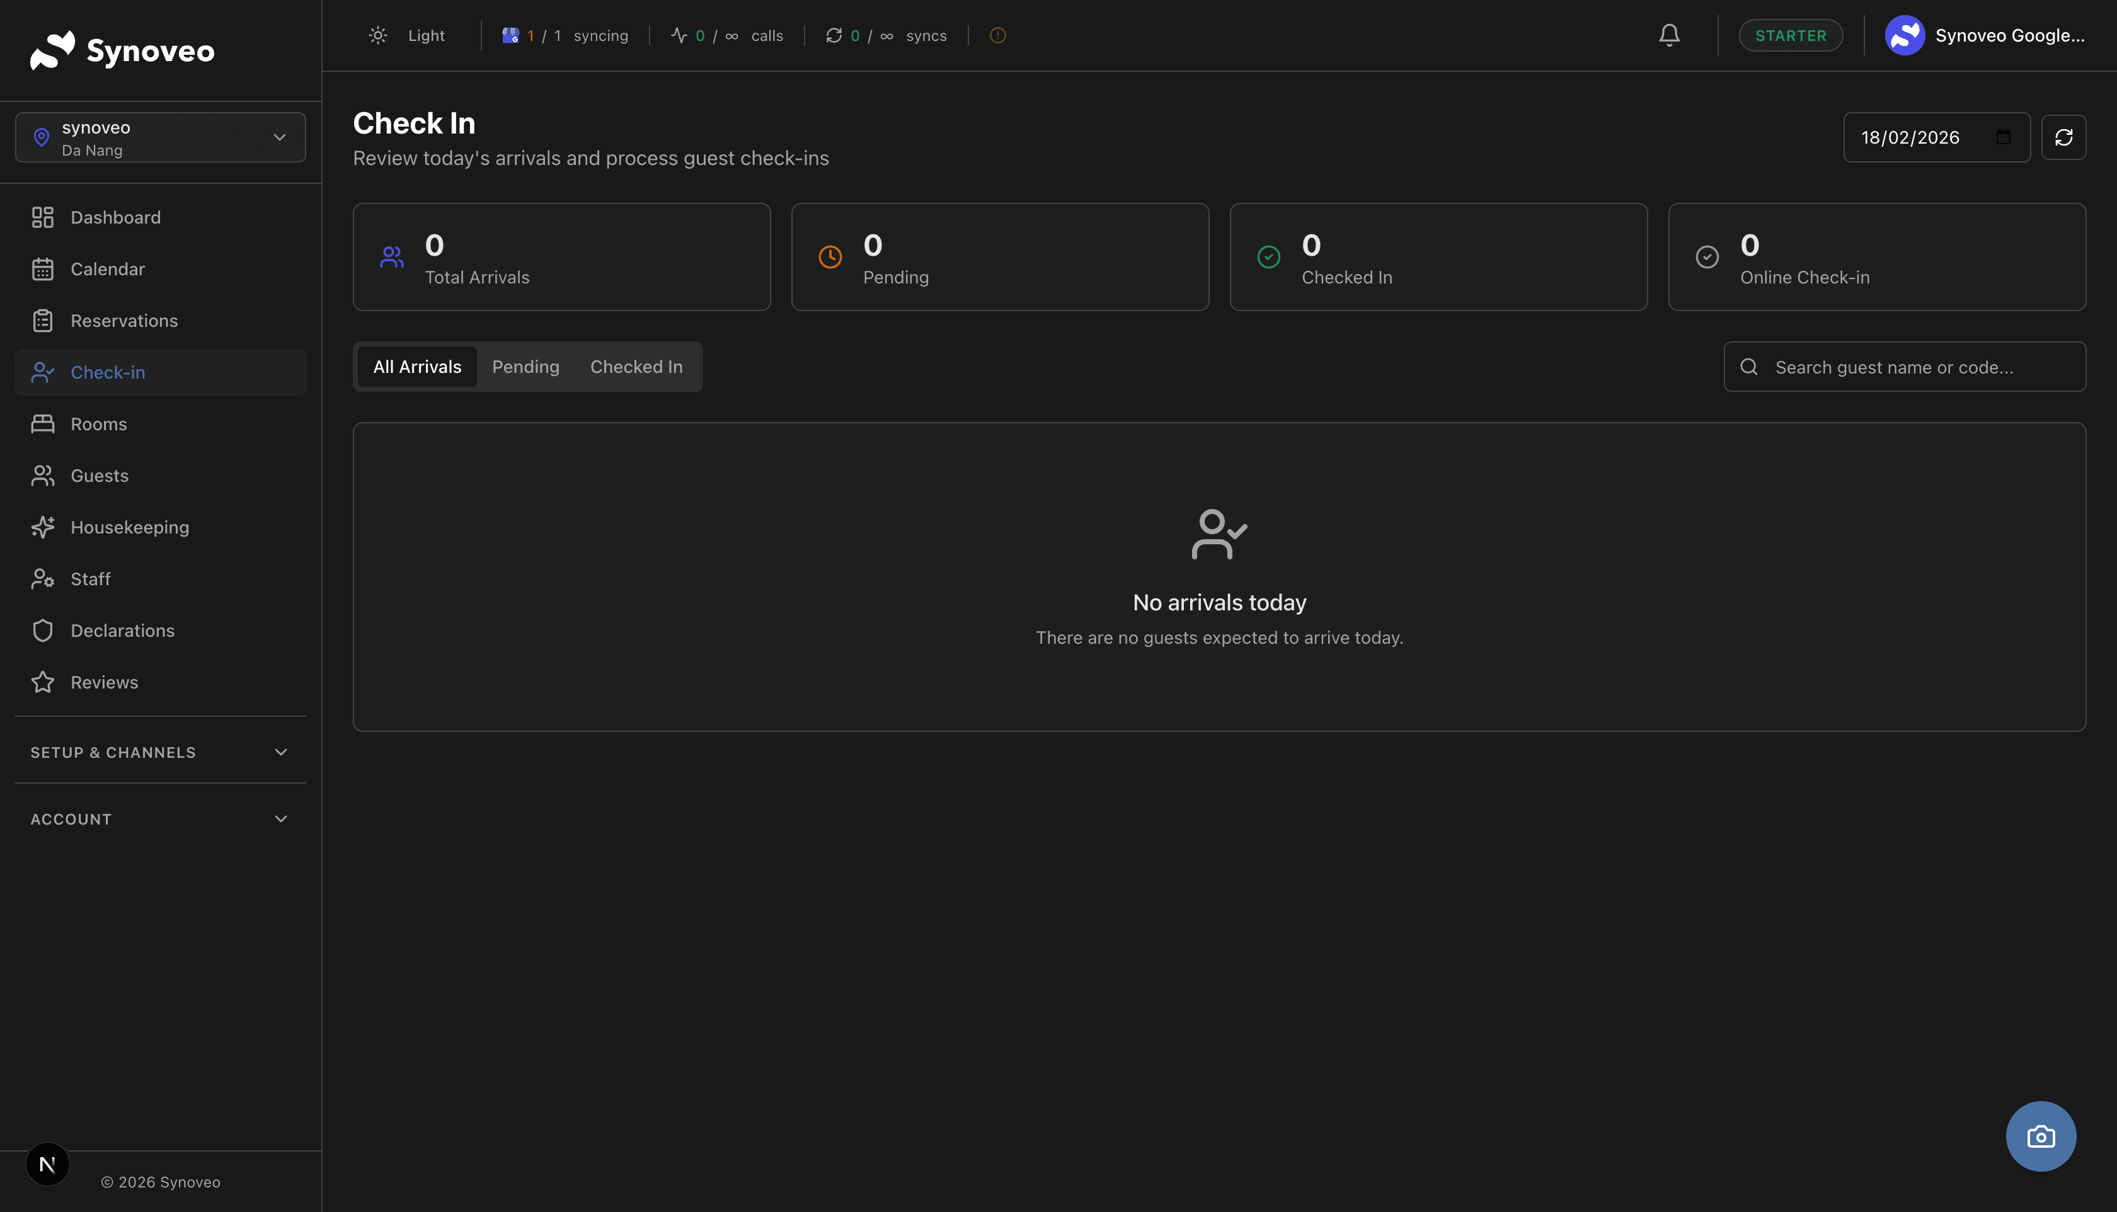
Task: Open the calendar picker icon in date field
Action: 2003,137
